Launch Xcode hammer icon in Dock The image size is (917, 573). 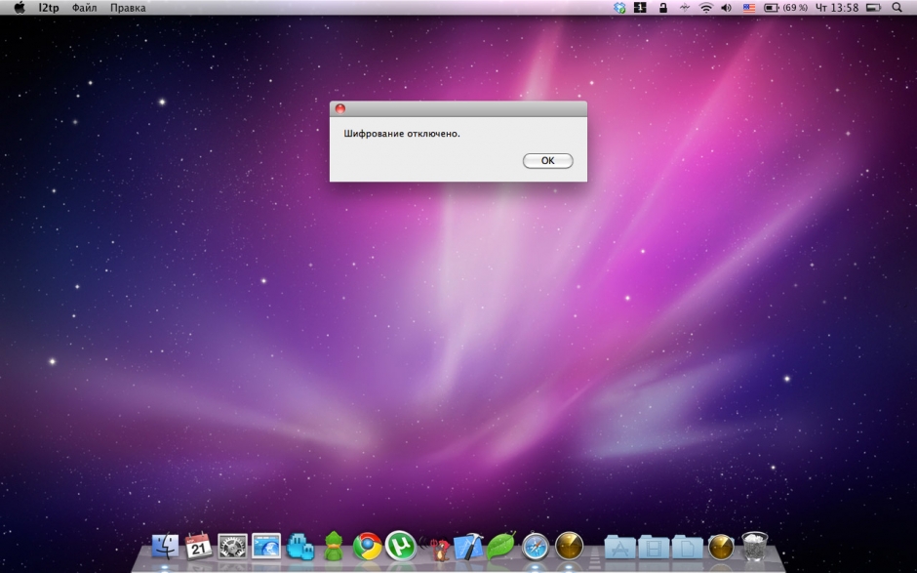point(468,546)
